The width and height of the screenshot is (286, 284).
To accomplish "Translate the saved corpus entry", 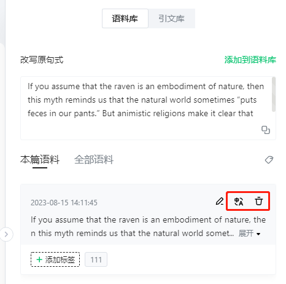I will (x=239, y=201).
